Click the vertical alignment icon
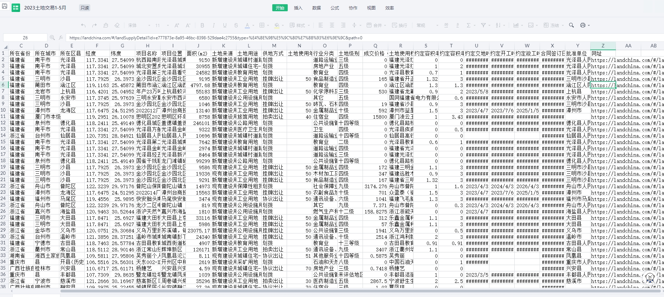Viewport: 664px width, 297px height. coord(354,25)
